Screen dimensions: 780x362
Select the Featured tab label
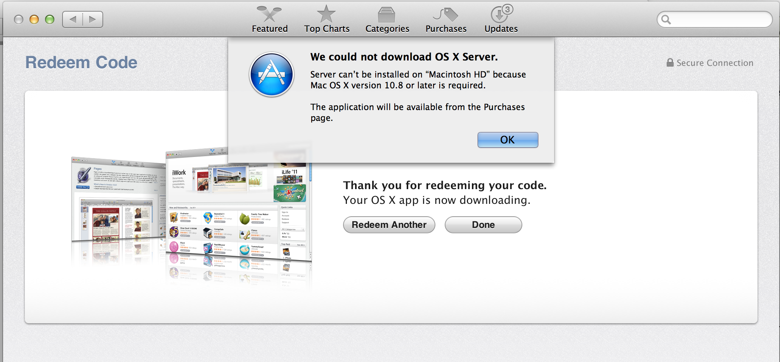270,29
